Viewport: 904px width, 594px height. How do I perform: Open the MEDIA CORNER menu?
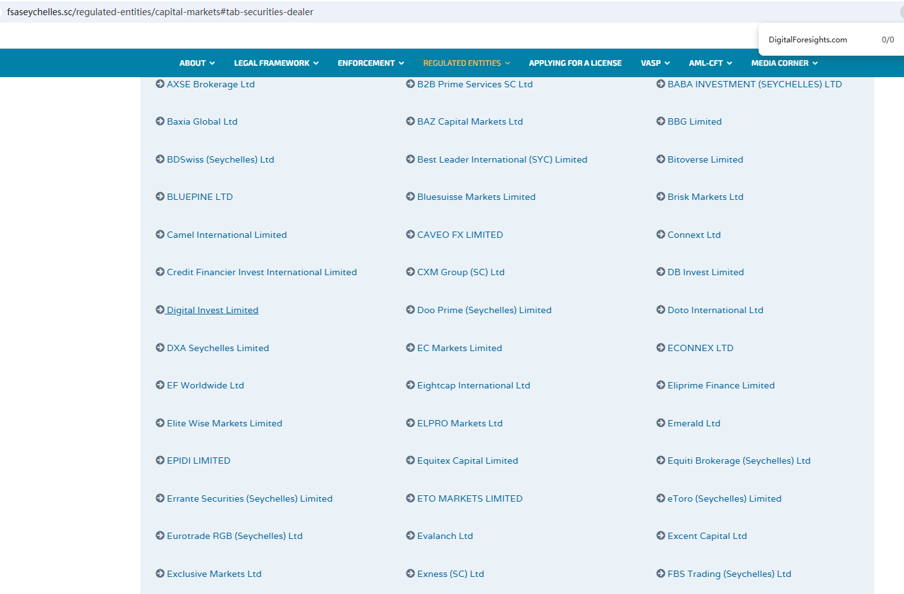coord(785,63)
